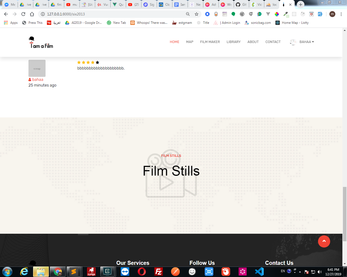Reload the page using refresh icon
The height and width of the screenshot is (277, 347).
23,14
